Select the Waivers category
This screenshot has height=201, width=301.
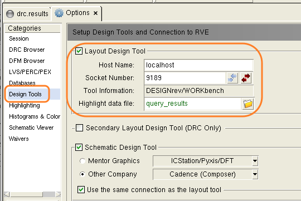(x=18, y=139)
